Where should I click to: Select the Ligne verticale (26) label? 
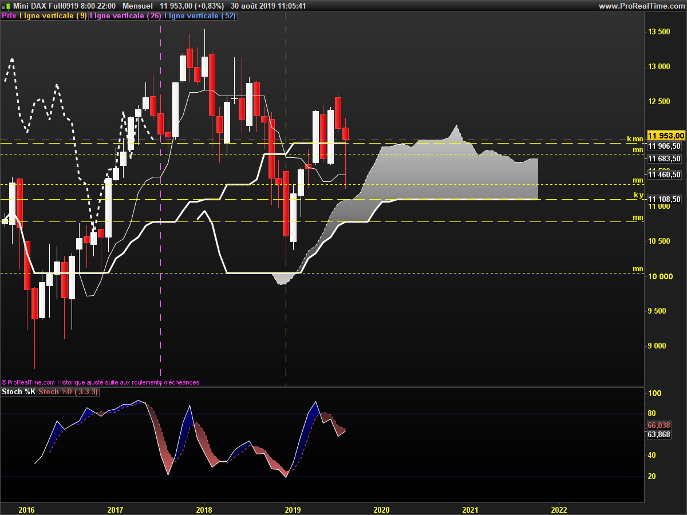pyautogui.click(x=126, y=16)
